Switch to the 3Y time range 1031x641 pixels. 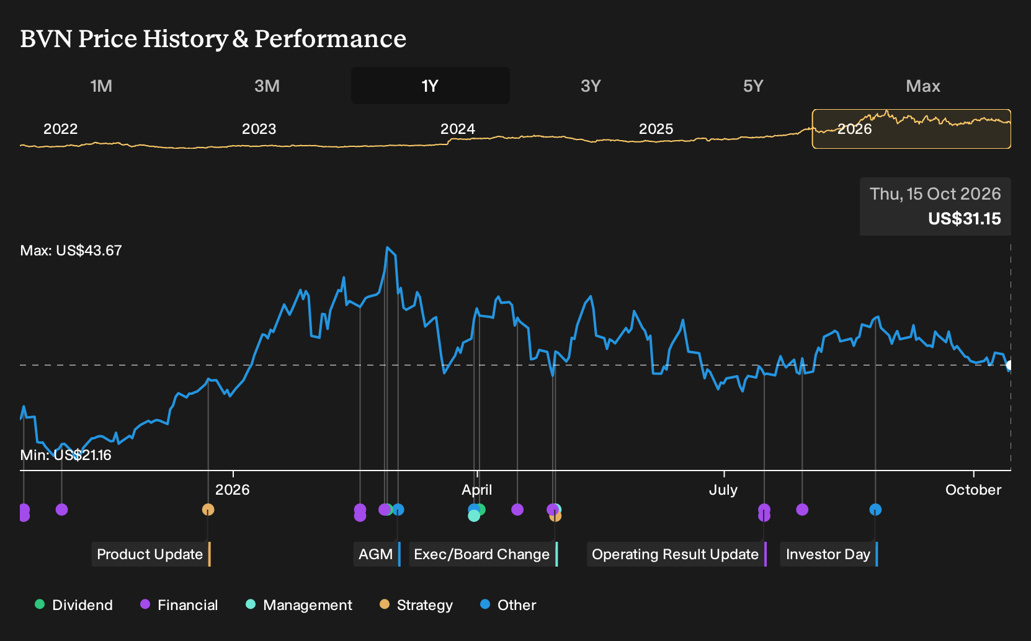591,86
